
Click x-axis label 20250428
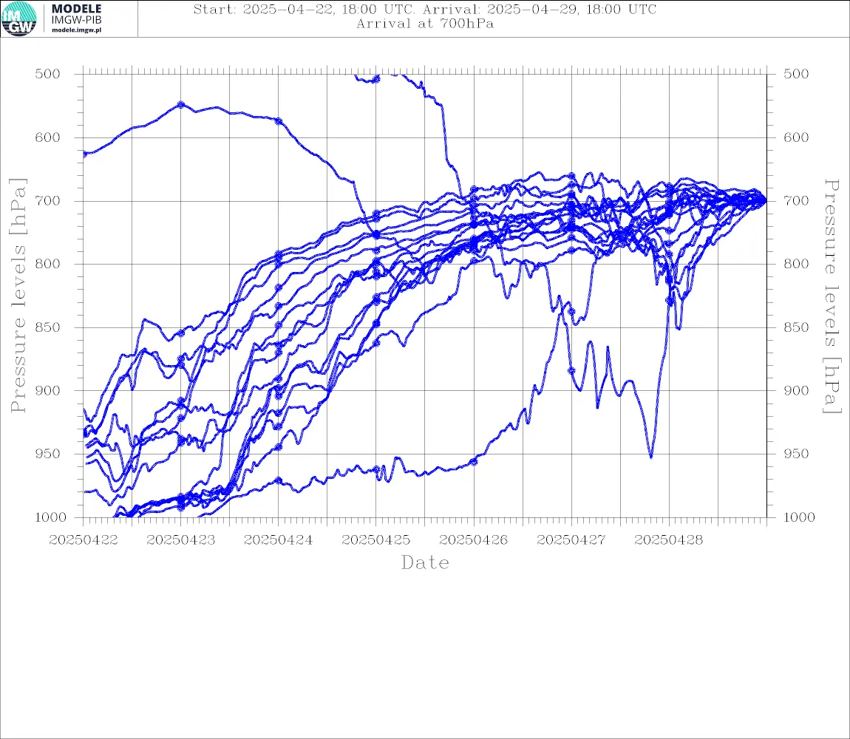coord(669,540)
